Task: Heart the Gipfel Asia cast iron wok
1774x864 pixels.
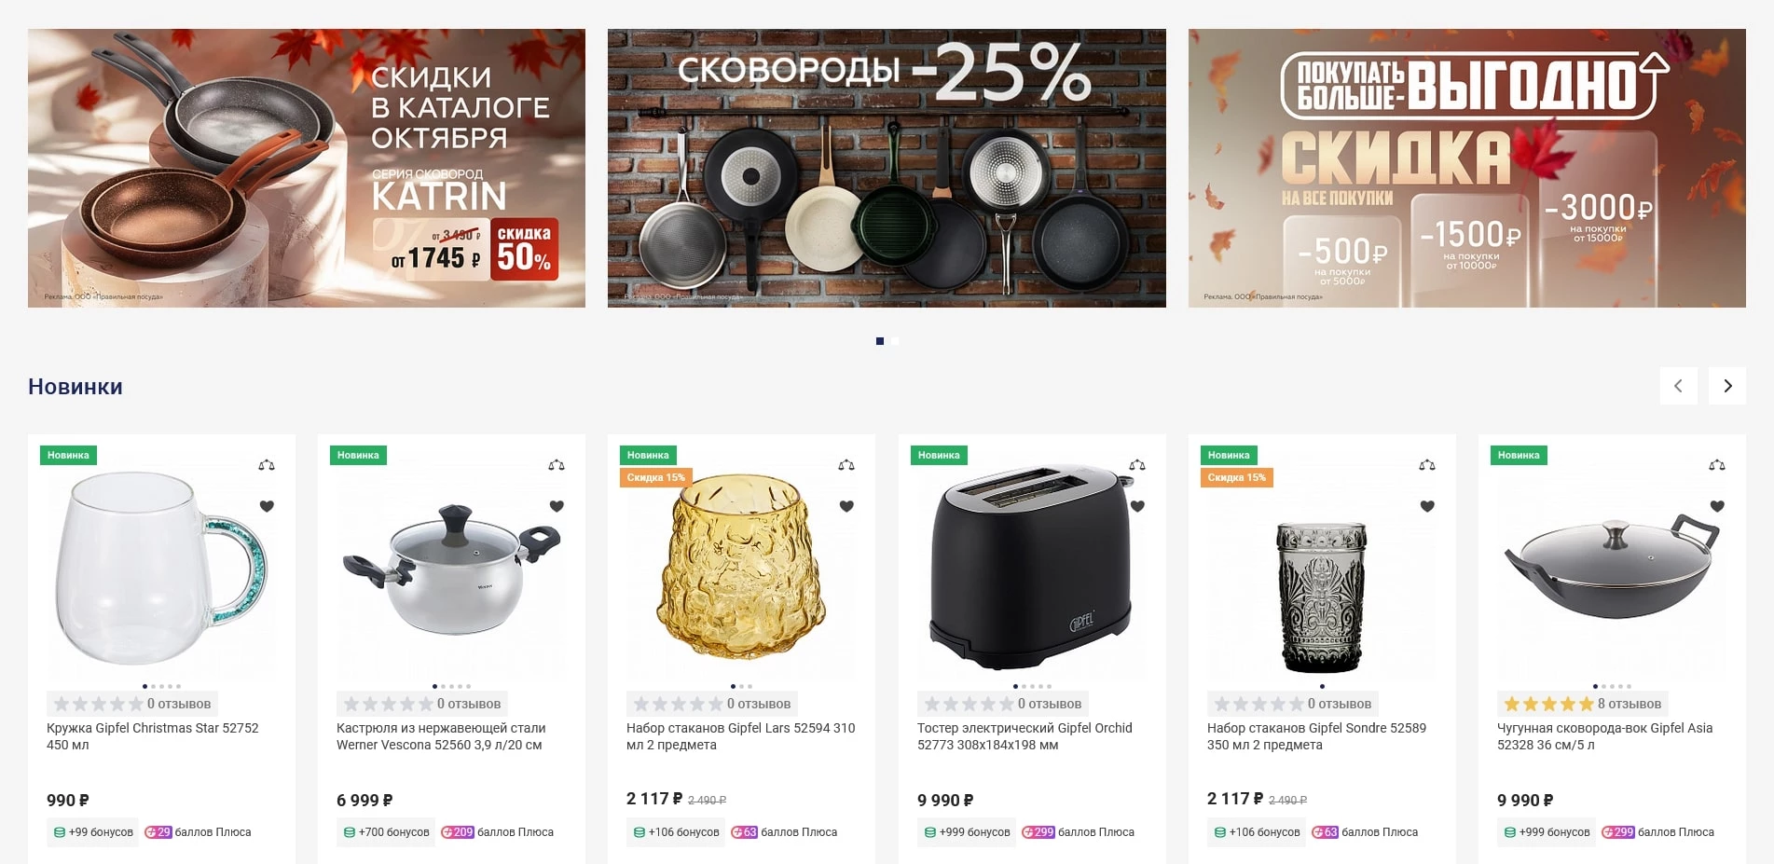Action: point(1717,506)
